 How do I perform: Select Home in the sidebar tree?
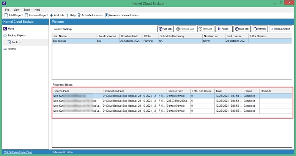click(x=11, y=28)
